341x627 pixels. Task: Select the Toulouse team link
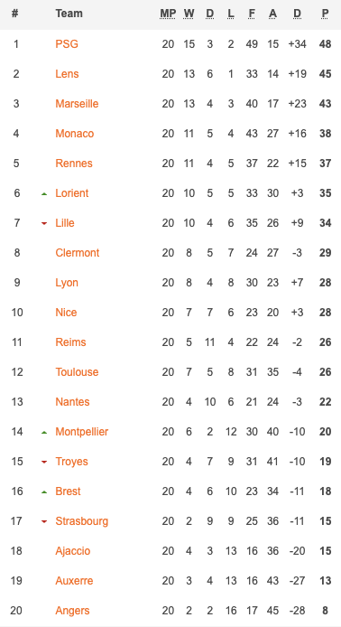click(77, 372)
